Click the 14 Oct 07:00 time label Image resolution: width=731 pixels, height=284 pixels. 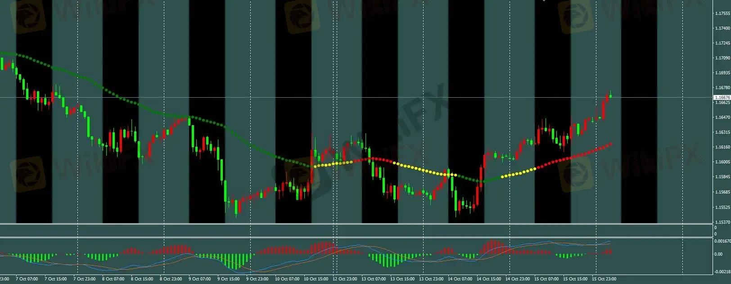tap(460, 279)
